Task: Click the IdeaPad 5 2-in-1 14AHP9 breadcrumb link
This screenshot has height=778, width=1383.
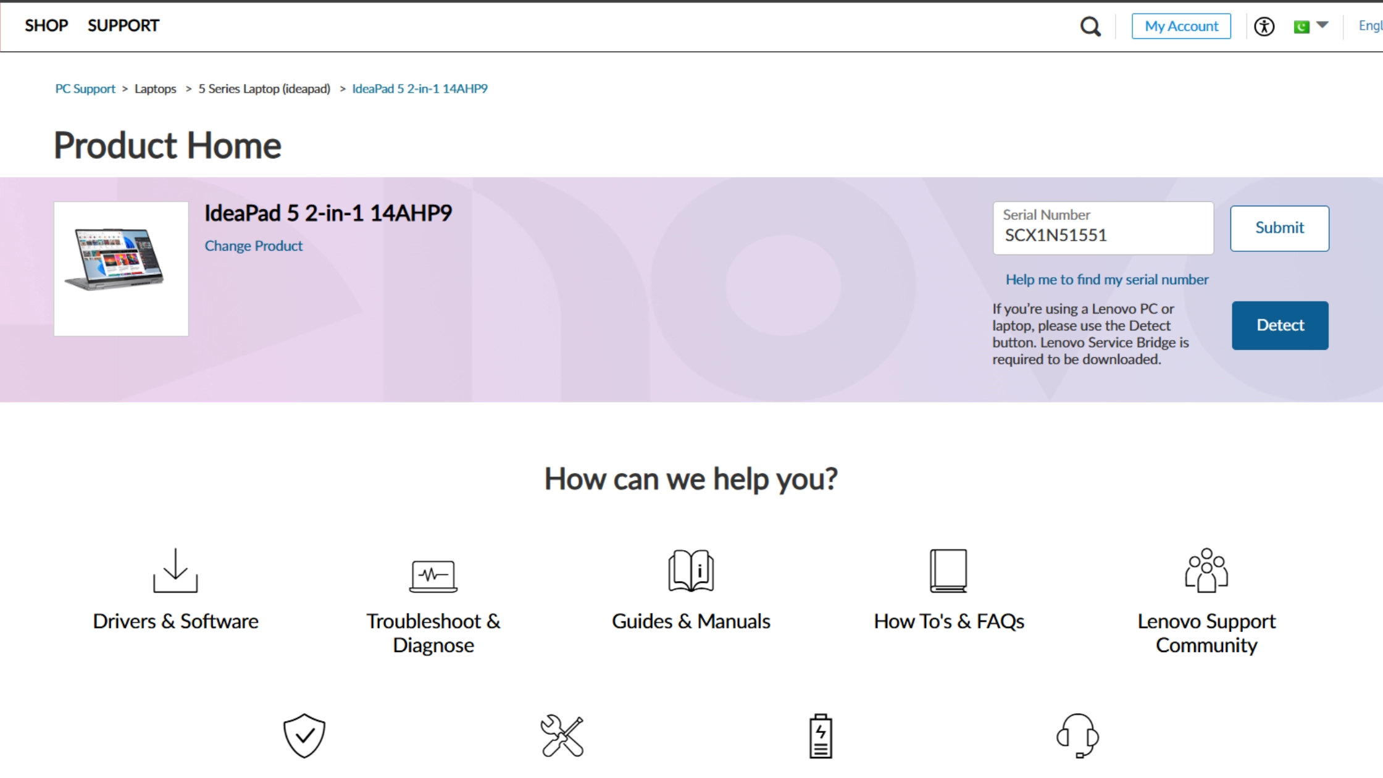Action: click(420, 89)
